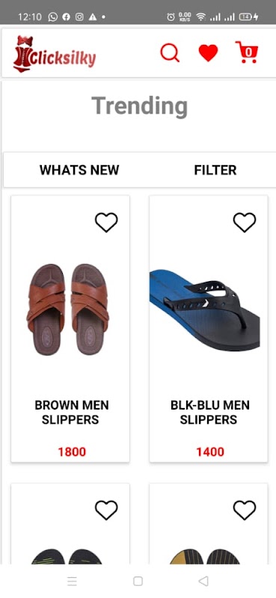Open Blk-Blu Men Slippers product title

point(209,413)
